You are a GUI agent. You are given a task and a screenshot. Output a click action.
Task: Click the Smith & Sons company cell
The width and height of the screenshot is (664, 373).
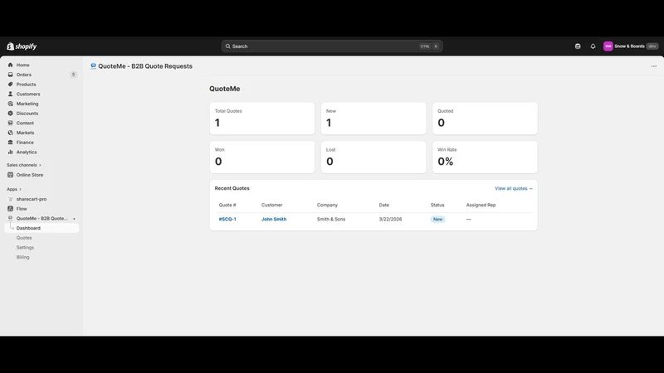(x=331, y=219)
